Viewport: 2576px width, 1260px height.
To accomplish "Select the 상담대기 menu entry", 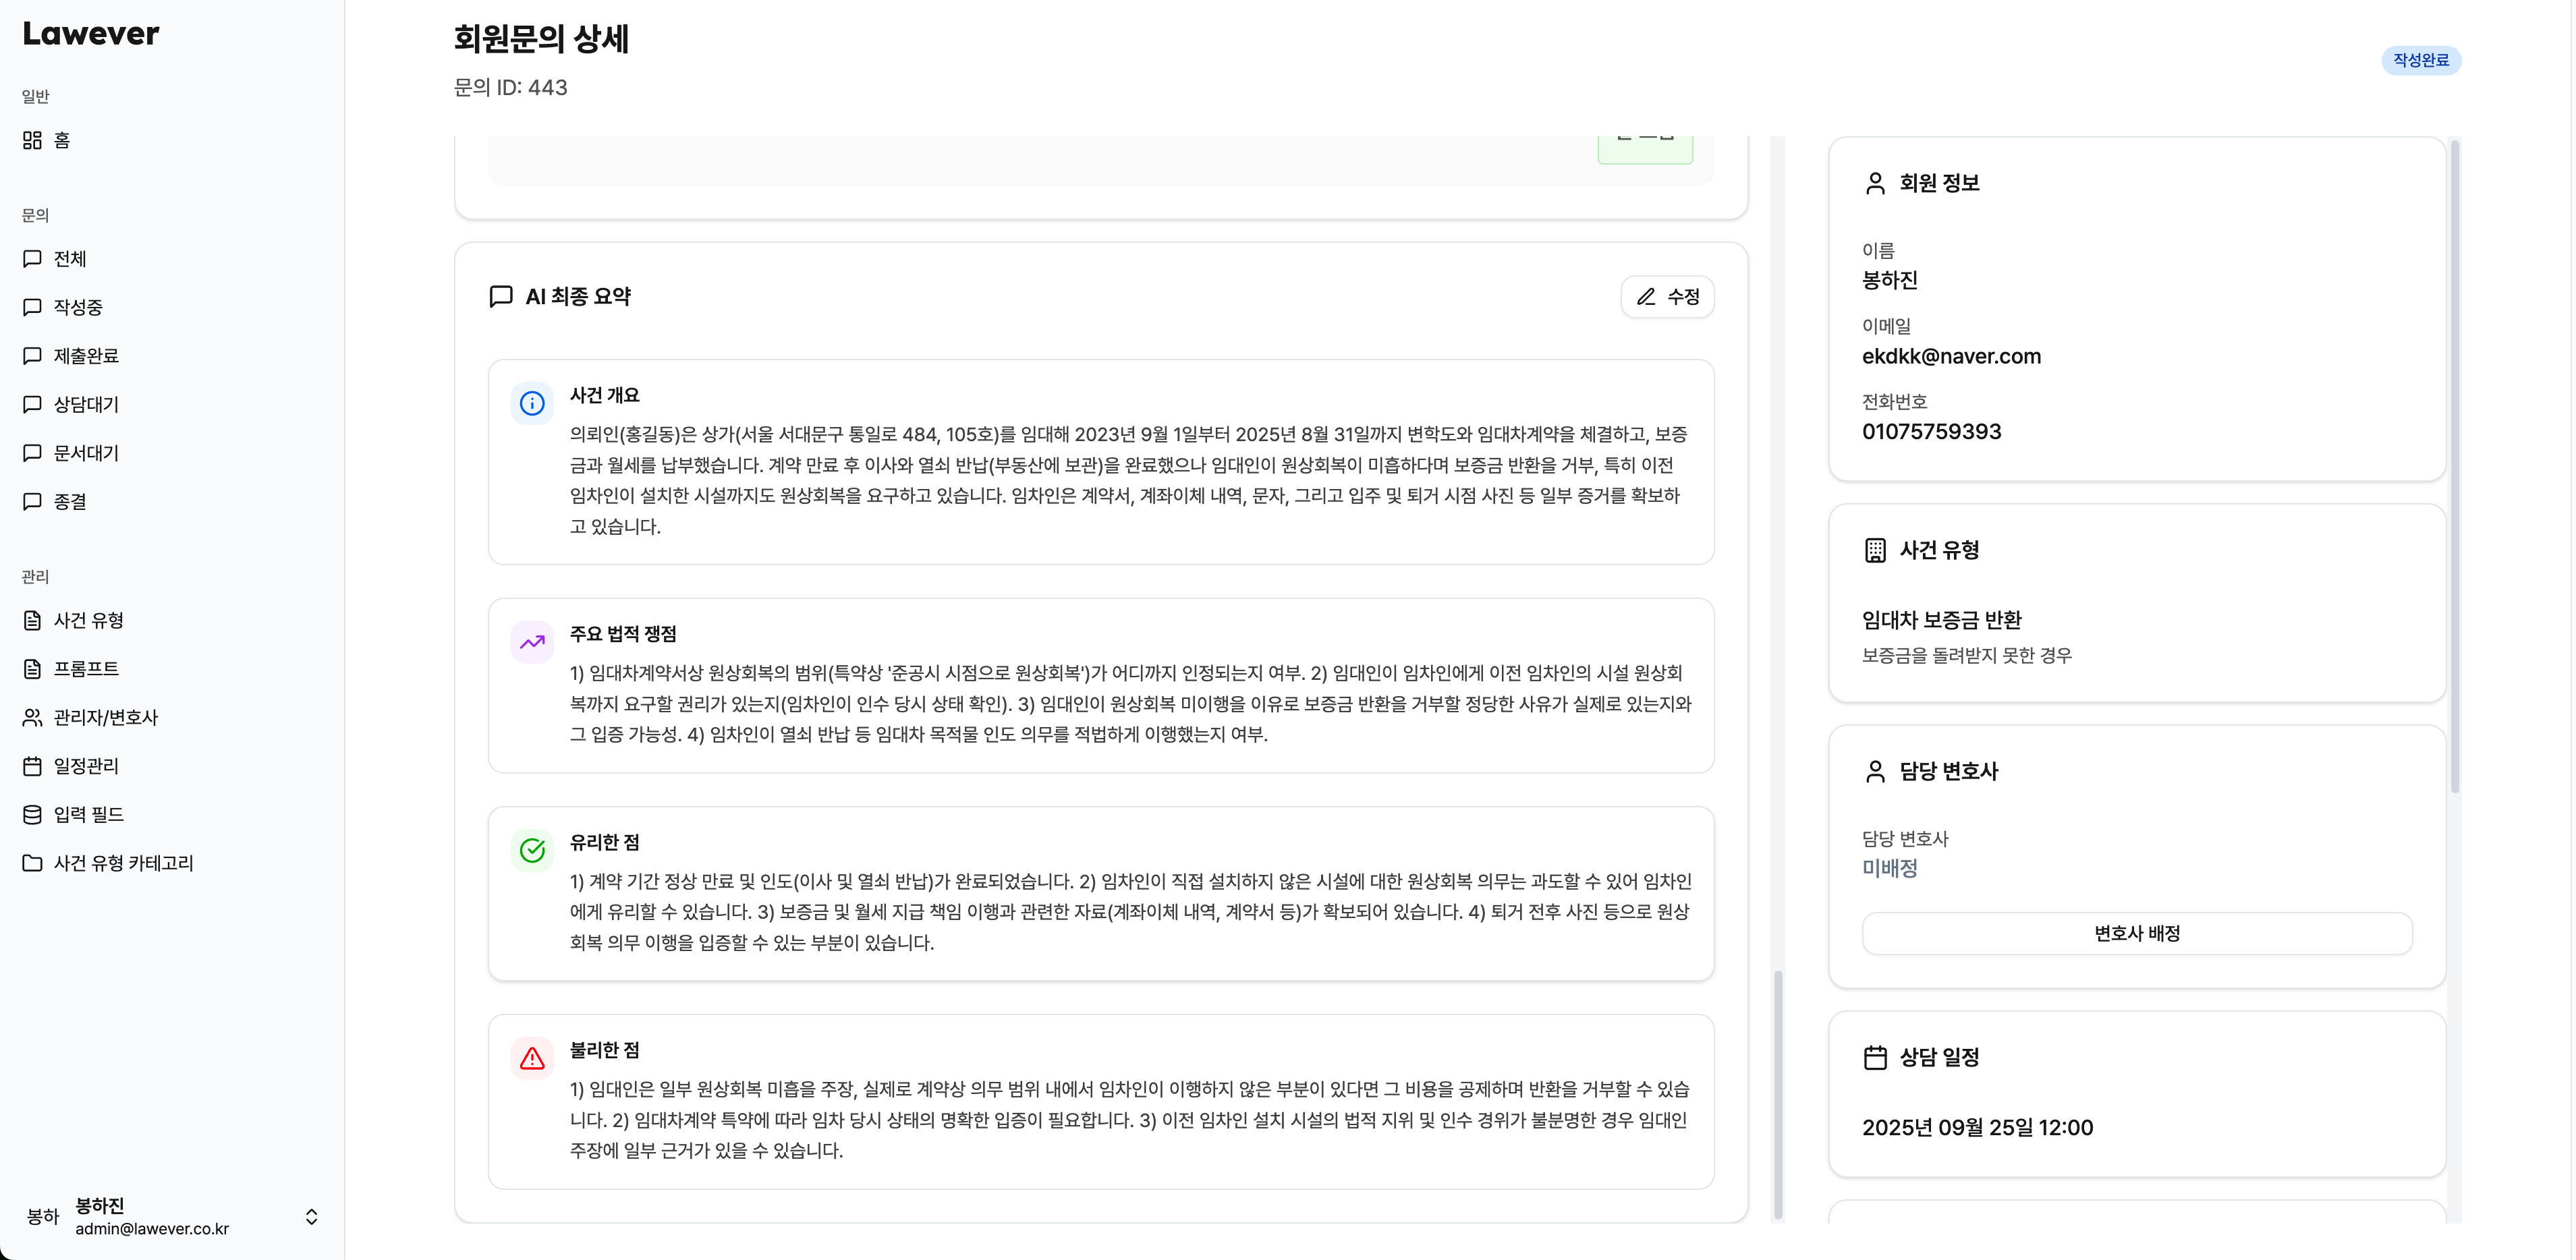I will point(85,404).
